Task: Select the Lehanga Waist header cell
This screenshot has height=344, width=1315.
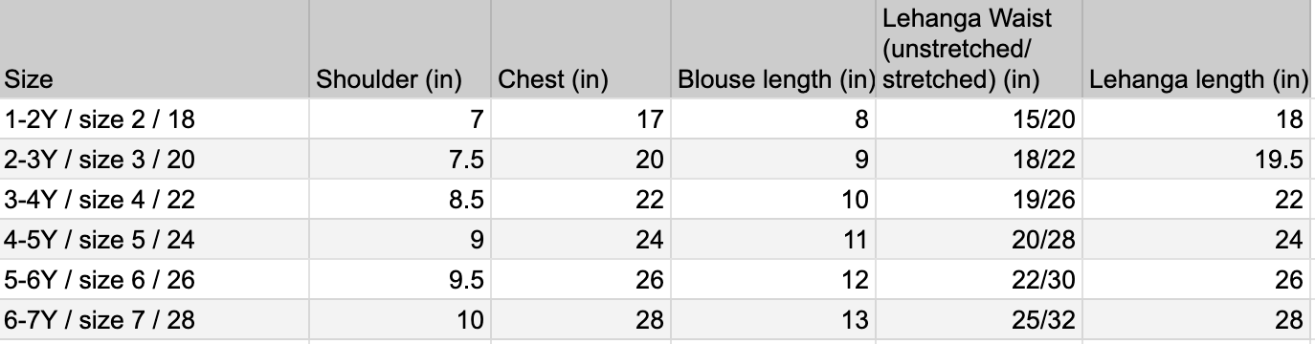Action: 979,49
